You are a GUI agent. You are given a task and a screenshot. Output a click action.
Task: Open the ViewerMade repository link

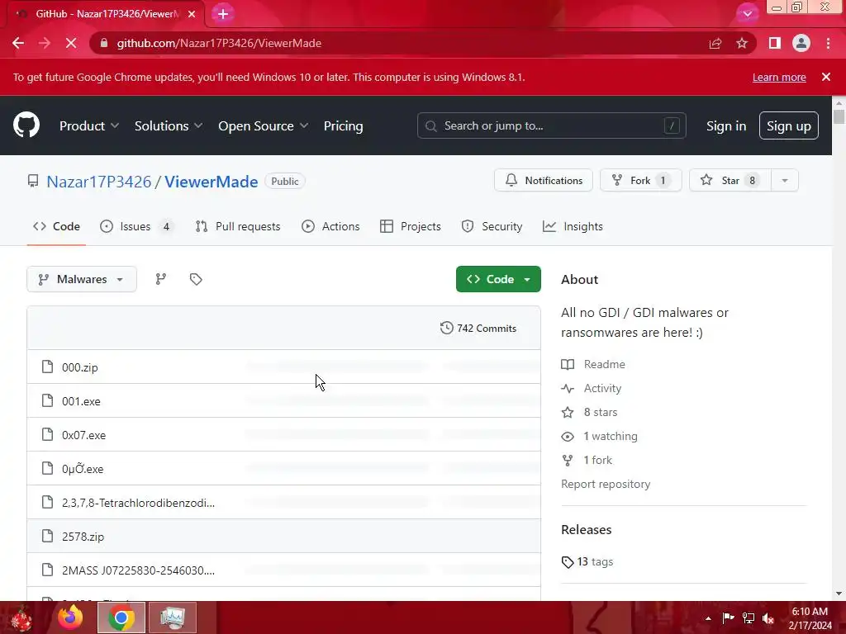pyautogui.click(x=211, y=182)
